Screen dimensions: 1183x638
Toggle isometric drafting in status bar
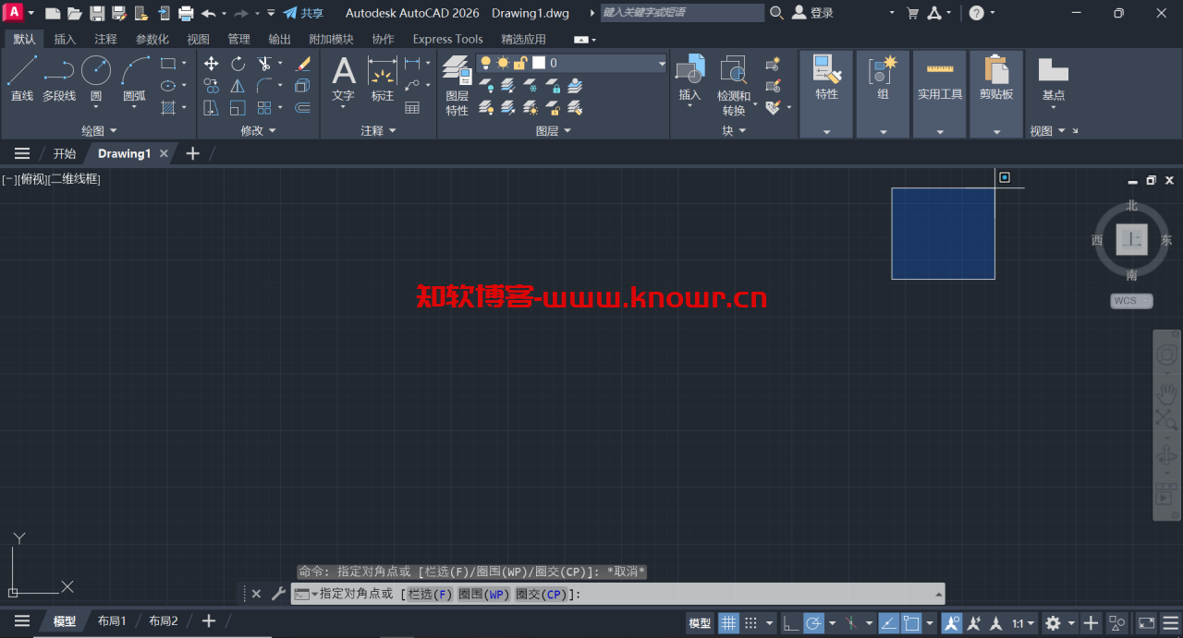[851, 623]
